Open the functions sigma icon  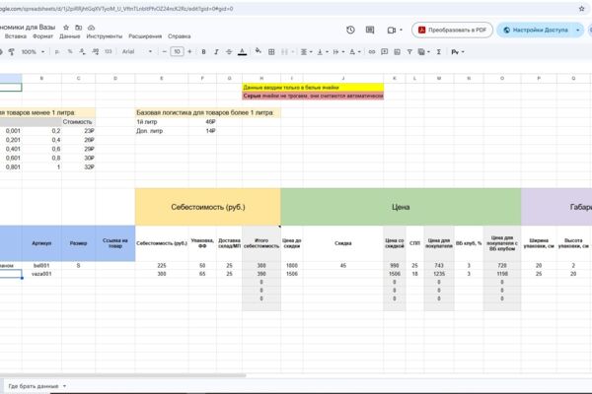[x=439, y=51]
